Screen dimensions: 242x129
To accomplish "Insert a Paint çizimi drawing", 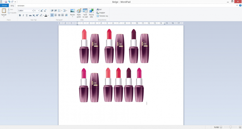I will tap(79, 13).
